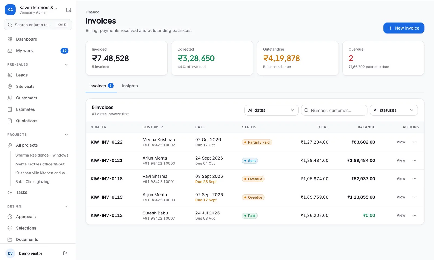434x260 pixels.
Task: View invoice KIW-INV-0122
Action: pyautogui.click(x=401, y=142)
